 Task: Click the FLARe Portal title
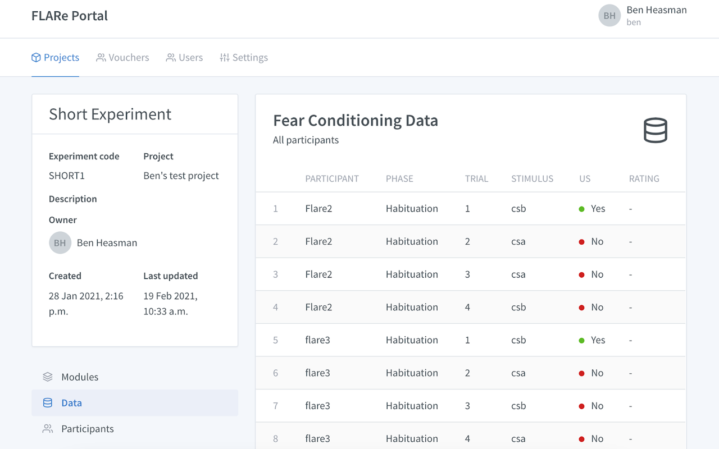70,16
